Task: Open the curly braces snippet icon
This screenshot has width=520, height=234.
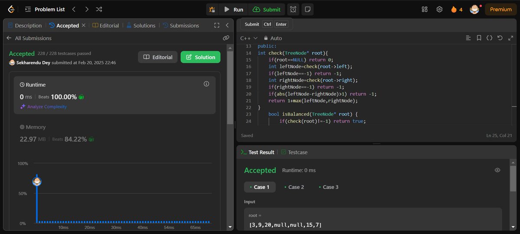Action: click(x=489, y=38)
